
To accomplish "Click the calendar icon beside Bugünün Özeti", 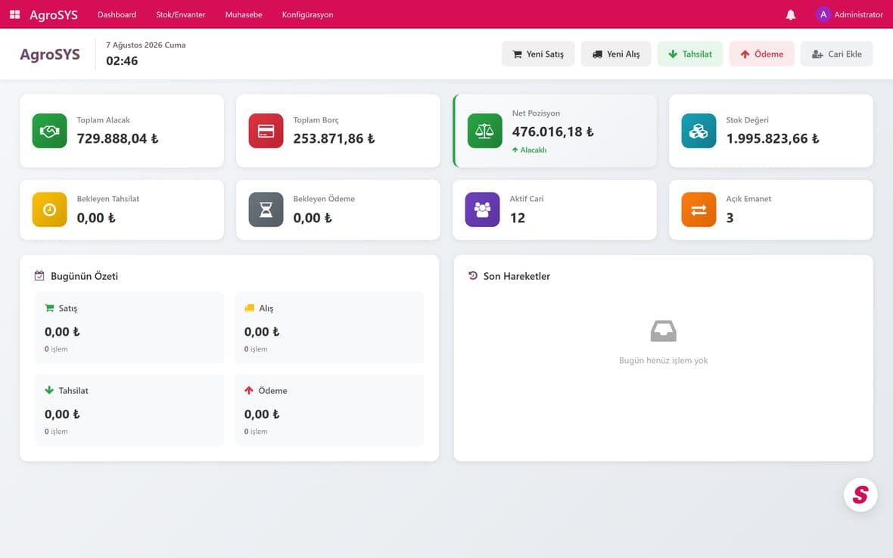I will tap(39, 276).
